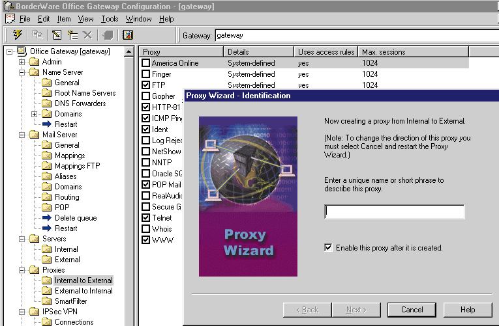
Task: Click the Aliases folder icon
Action: click(x=46, y=176)
